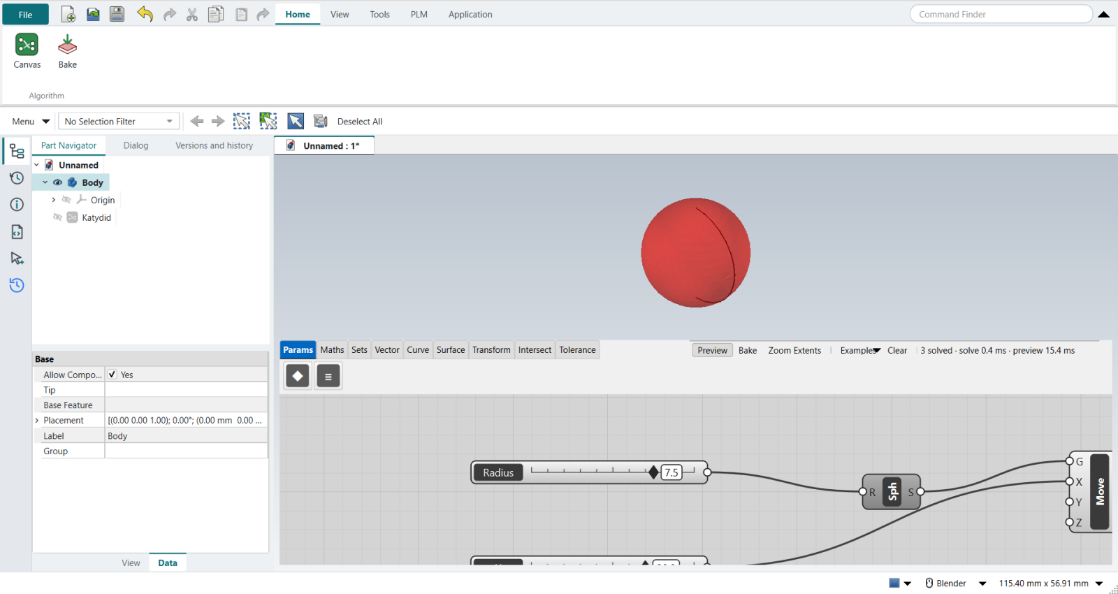The height and width of the screenshot is (594, 1118).
Task: Click the Clear button
Action: 897,350
